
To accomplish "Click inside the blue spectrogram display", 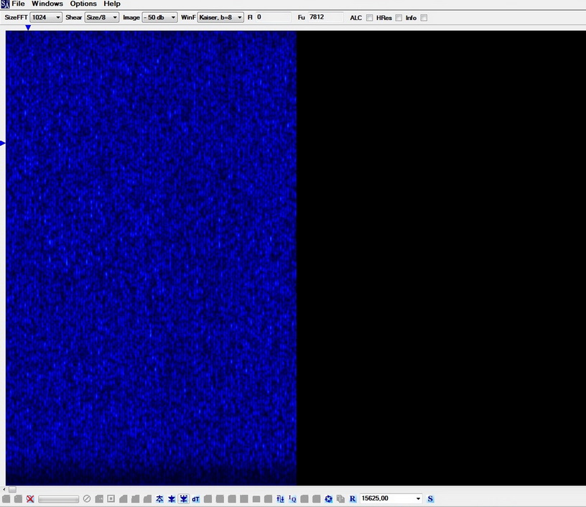I will click(151, 258).
